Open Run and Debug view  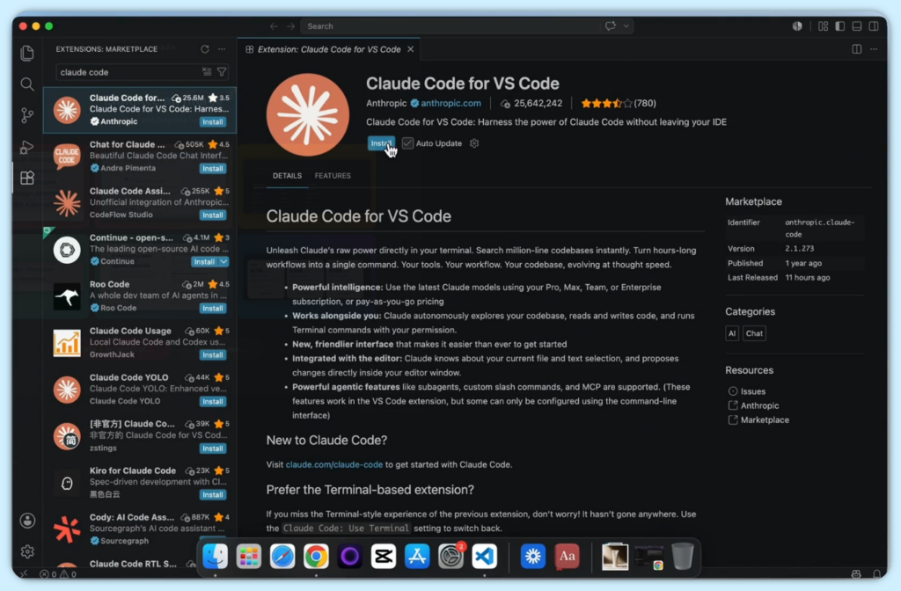27,147
